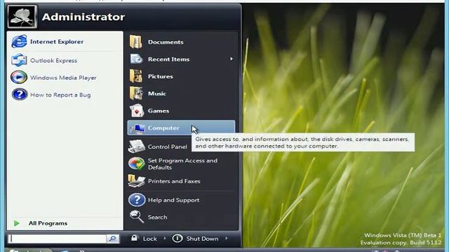The image size is (449, 252).
Task: Click Set Program Access and Defaults icon
Action: pos(137,164)
